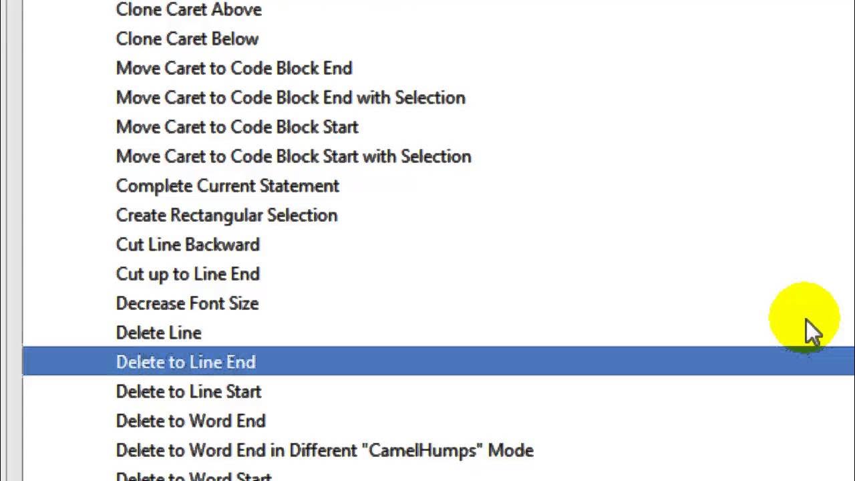This screenshot has width=855, height=481.
Task: Click Move Caret to Code Block Start
Action: (x=237, y=127)
